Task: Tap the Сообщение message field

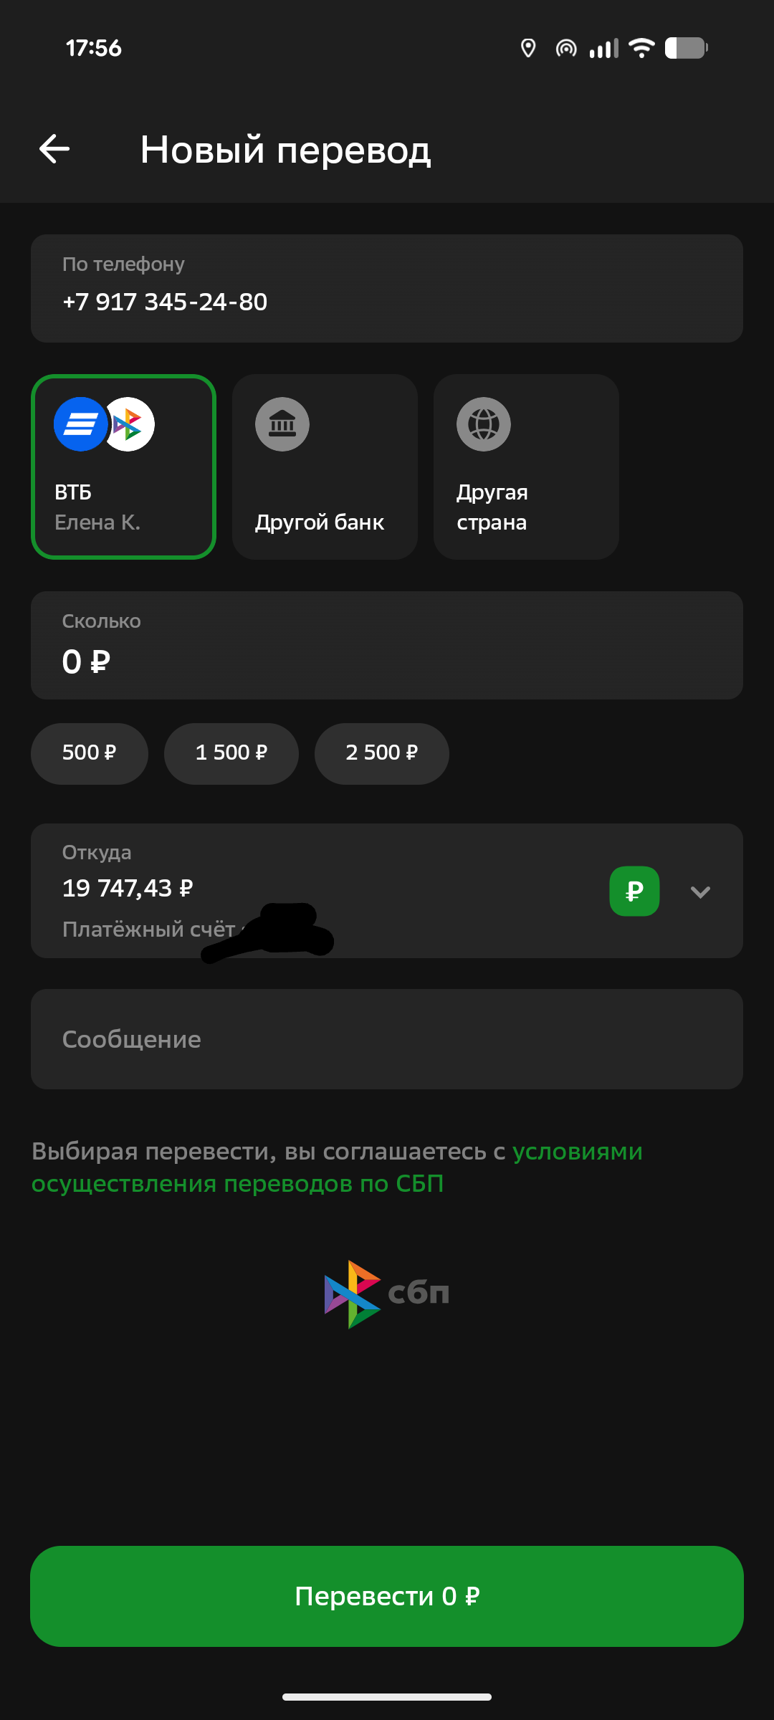Action: pyautogui.click(x=387, y=1039)
